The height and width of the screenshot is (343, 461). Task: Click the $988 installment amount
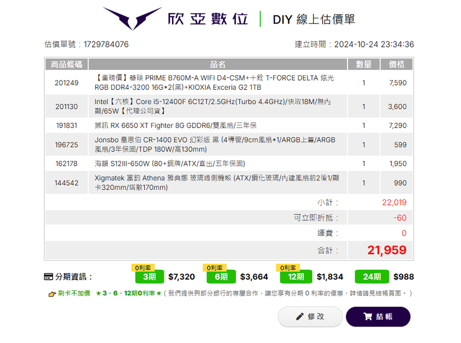click(404, 277)
